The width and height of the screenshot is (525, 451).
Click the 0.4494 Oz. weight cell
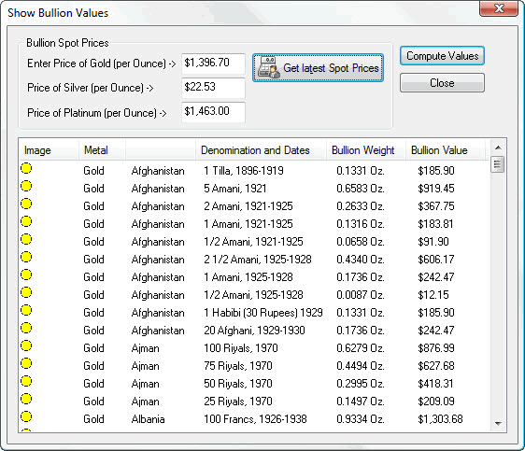tap(361, 366)
